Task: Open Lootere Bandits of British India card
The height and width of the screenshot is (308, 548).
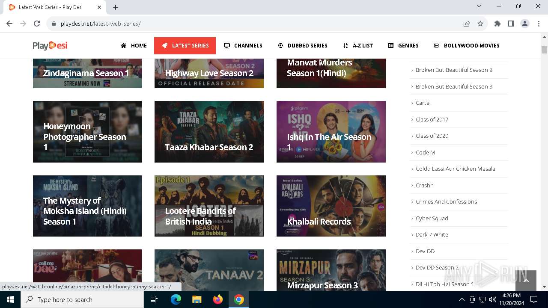Action: 209,206
